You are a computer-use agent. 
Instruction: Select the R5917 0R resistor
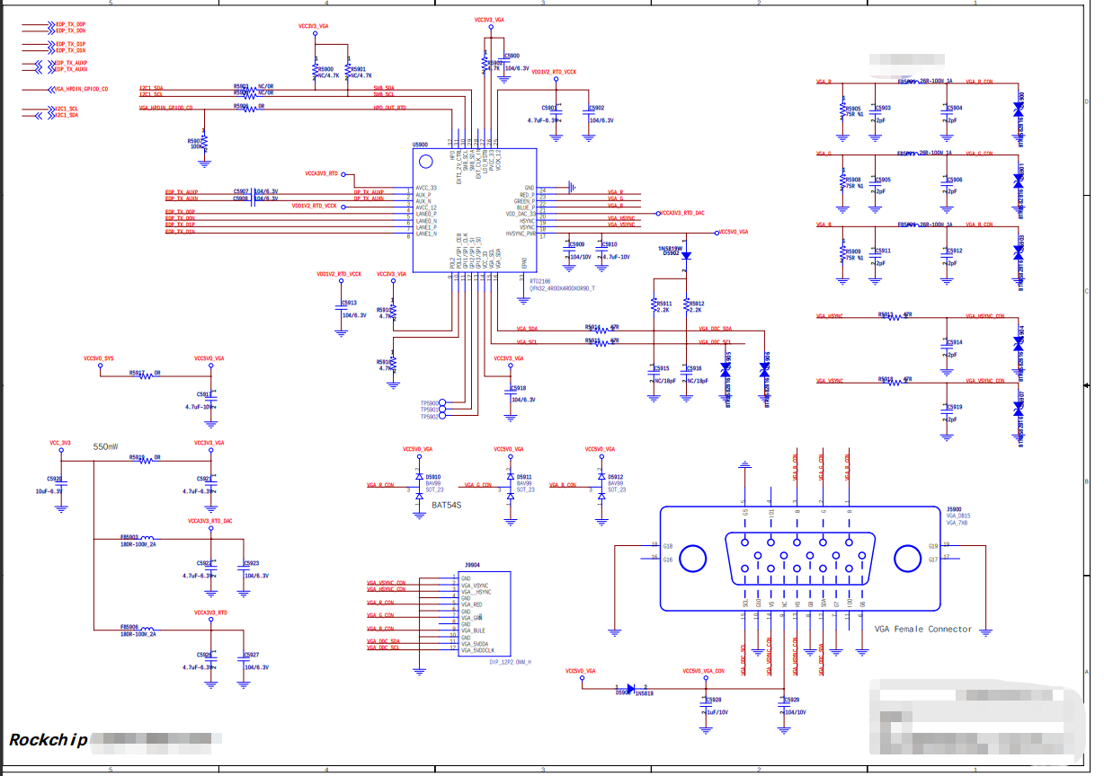point(144,375)
